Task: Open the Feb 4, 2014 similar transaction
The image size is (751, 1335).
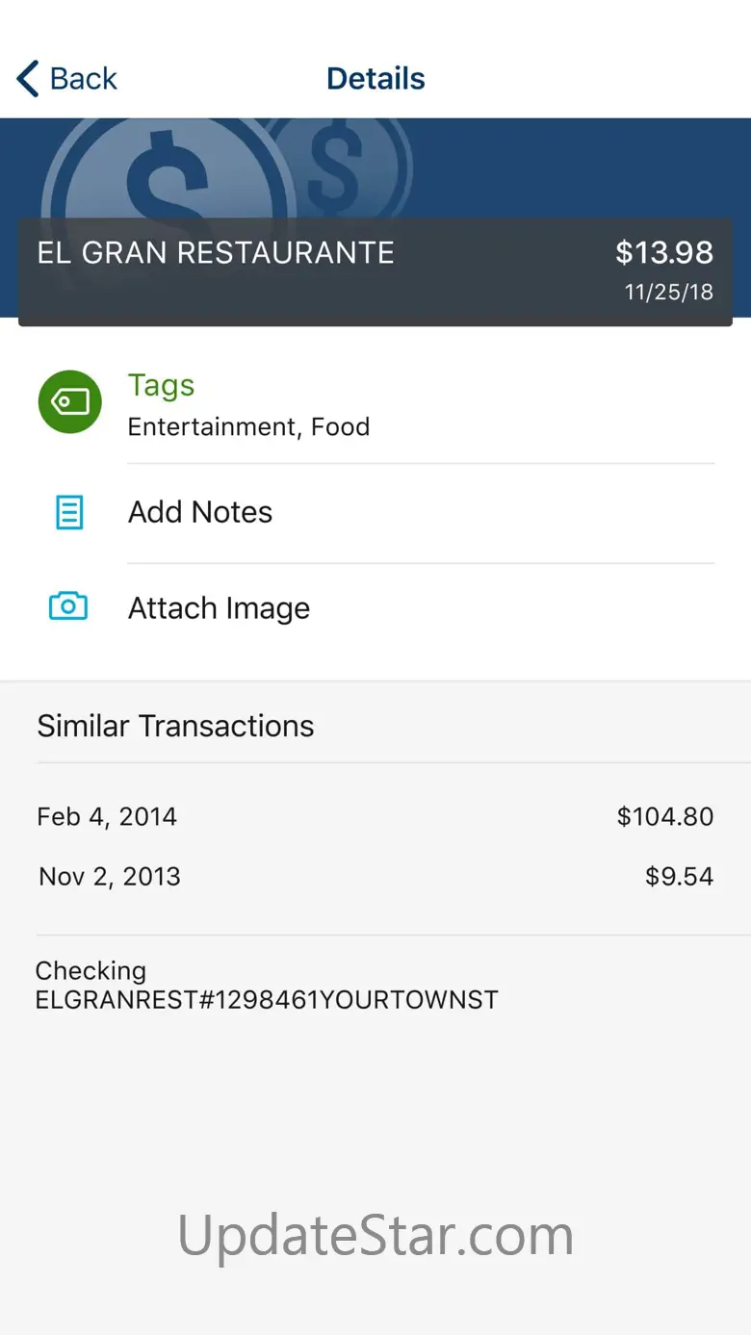Action: [x=107, y=817]
